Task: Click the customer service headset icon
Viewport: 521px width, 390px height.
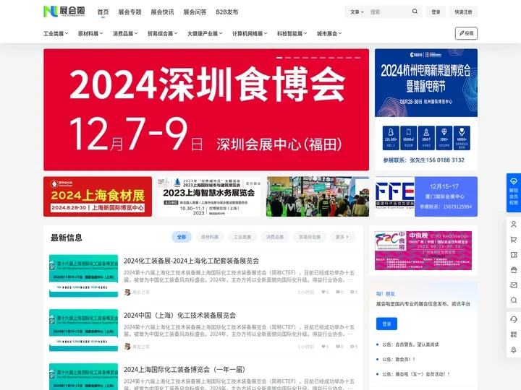Action: pyautogui.click(x=514, y=319)
